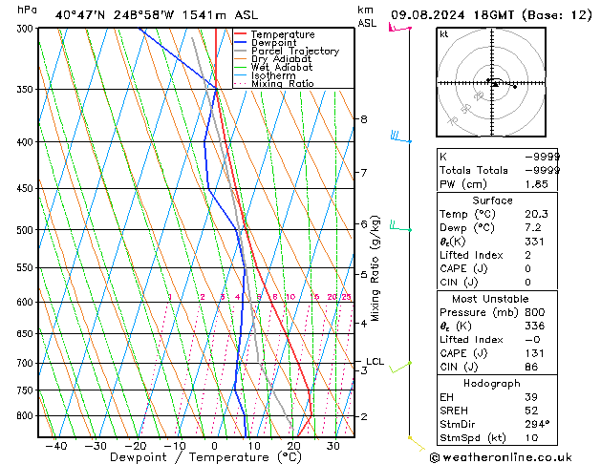
Task: Click the StmDir value 294°
Action: 537,425
